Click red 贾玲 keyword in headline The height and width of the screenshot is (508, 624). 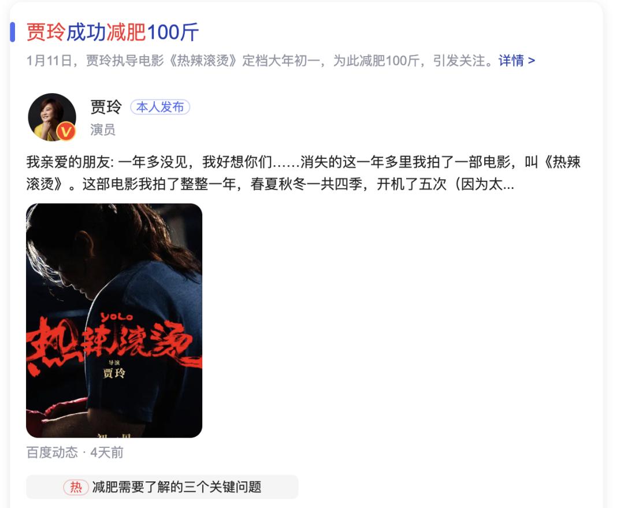(x=46, y=32)
